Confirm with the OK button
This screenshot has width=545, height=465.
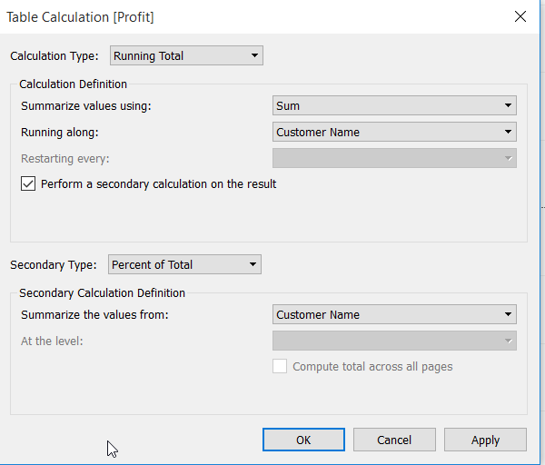[303, 440]
